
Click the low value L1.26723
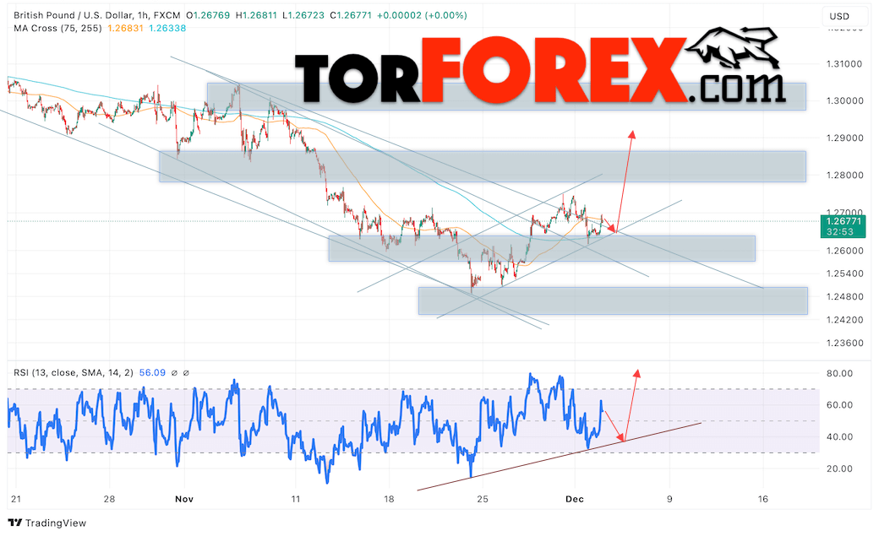[303, 16]
